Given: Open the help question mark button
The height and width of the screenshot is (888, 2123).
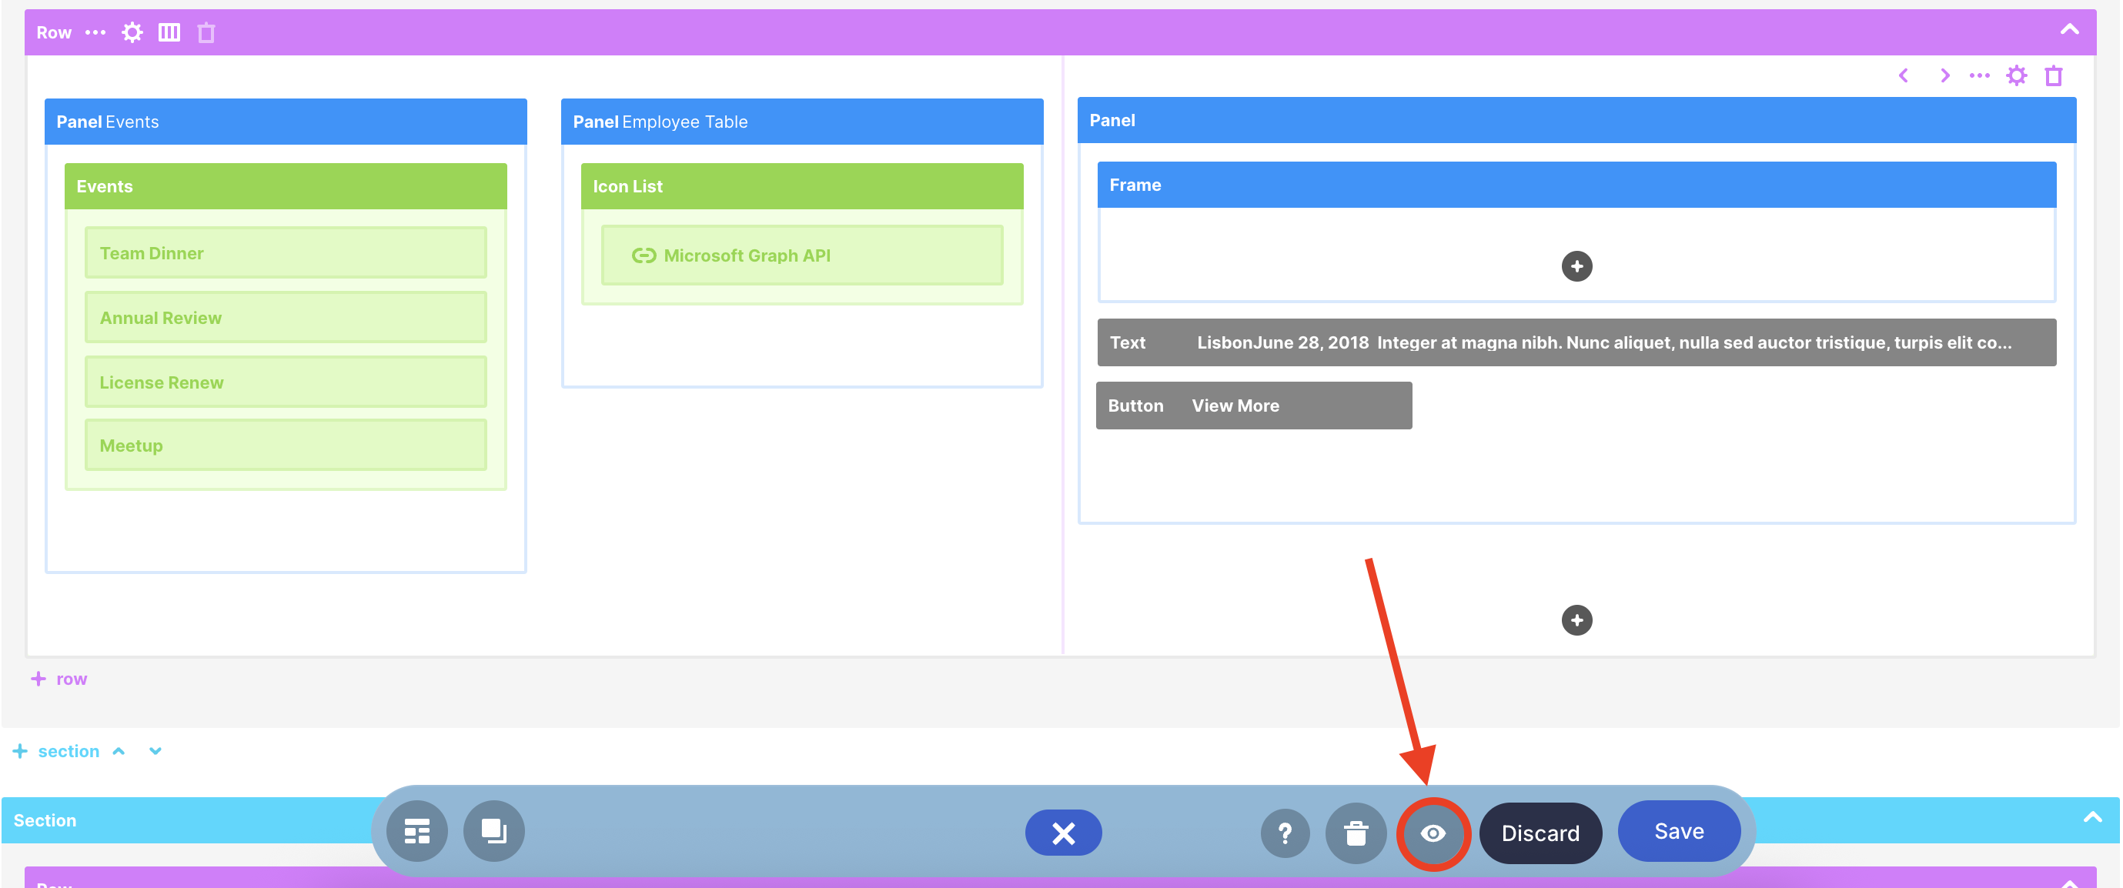Looking at the screenshot, I should (x=1284, y=833).
